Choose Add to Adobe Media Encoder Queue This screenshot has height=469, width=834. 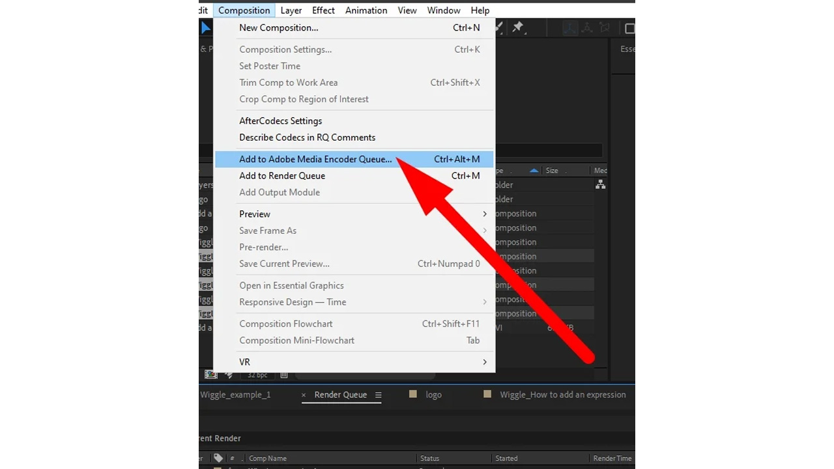coord(315,159)
